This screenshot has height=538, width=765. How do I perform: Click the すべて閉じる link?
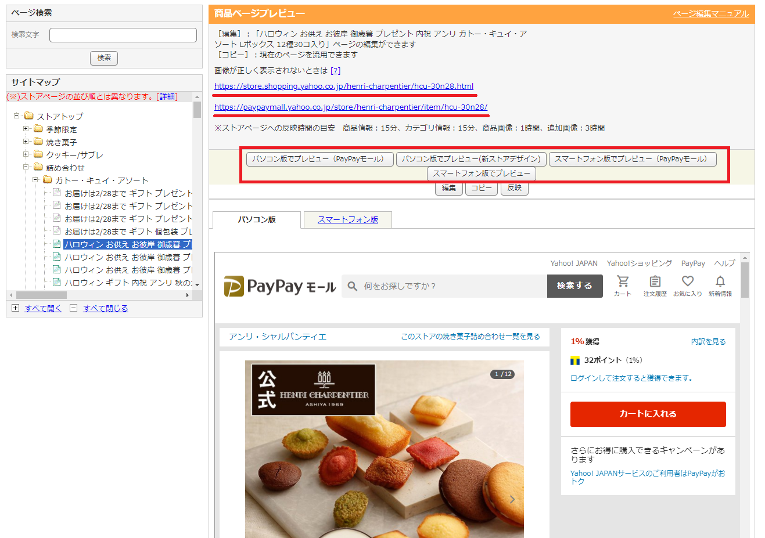[x=106, y=308]
